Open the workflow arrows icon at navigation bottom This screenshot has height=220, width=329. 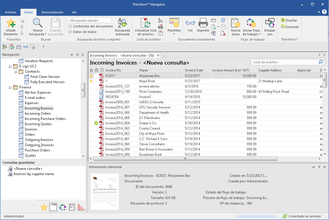click(x=63, y=207)
